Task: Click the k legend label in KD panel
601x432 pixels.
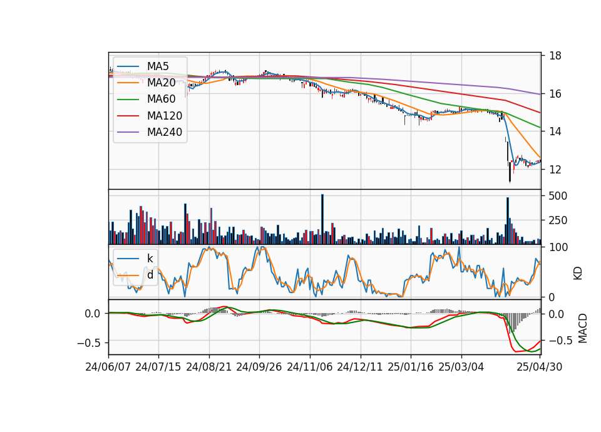Action: tap(150, 259)
